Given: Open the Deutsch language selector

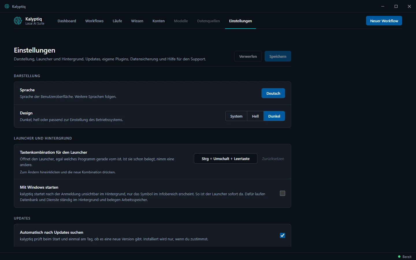Looking at the screenshot, I should 273,93.
